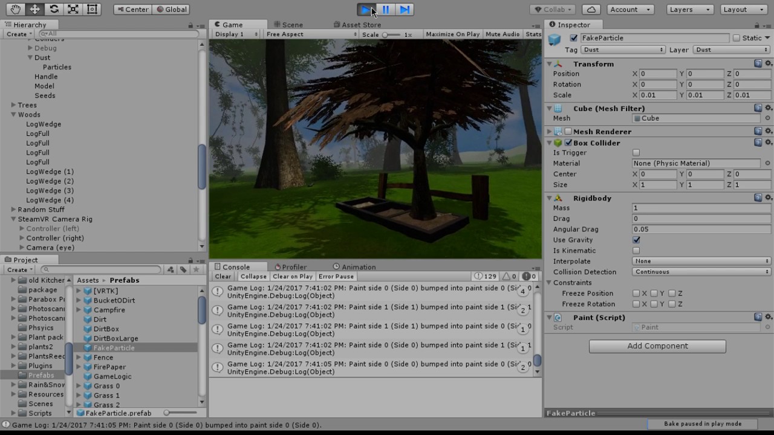Adjust the Project icon size slider
Screen dimensions: 774x435
coord(180,413)
